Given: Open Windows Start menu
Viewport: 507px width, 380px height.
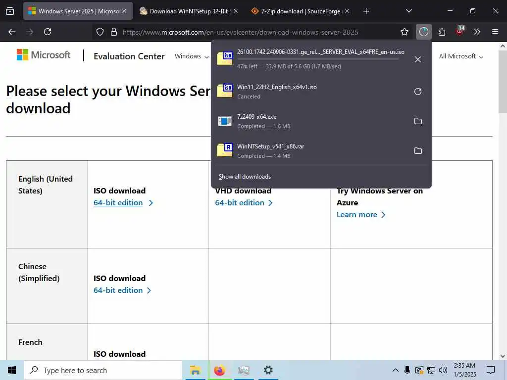Looking at the screenshot, I should click(12, 370).
